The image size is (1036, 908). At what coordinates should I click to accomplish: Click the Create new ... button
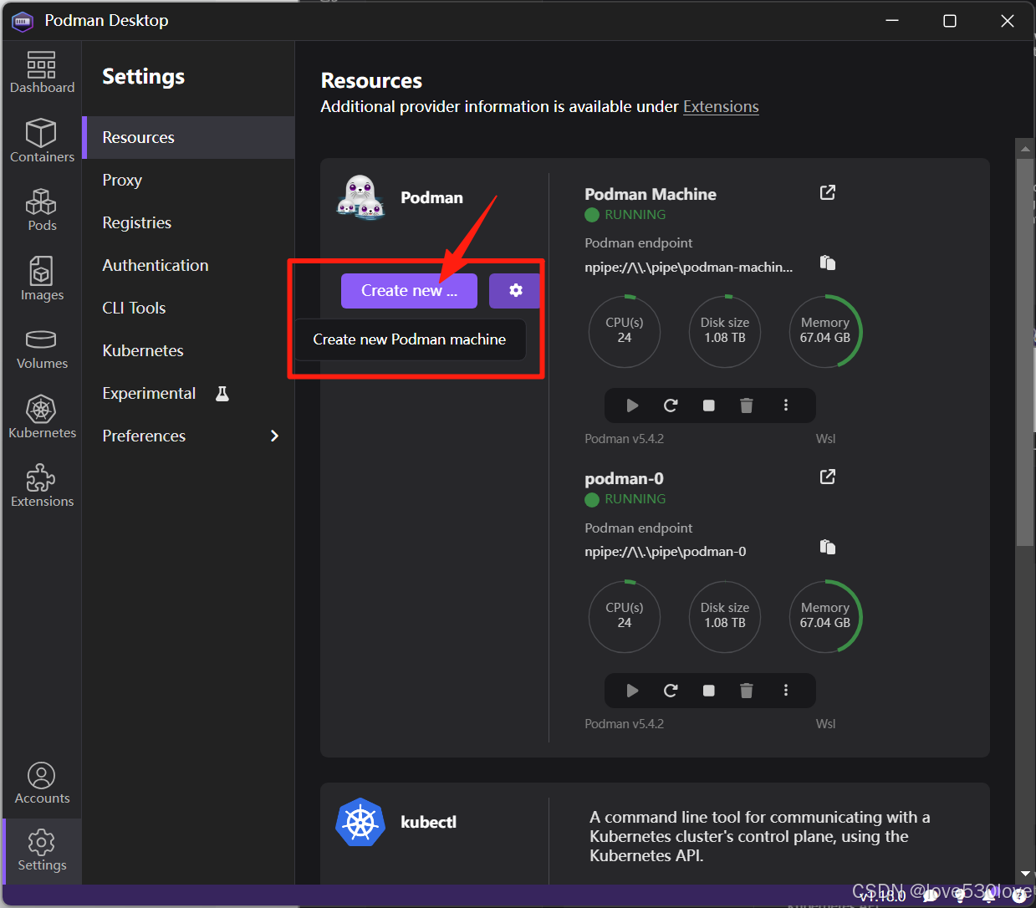[x=409, y=290]
